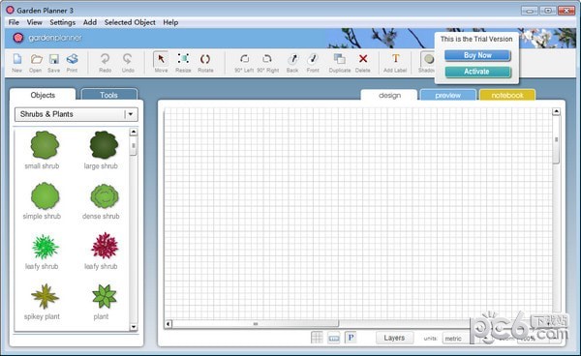
Task: Open the File menu
Action: click(x=14, y=22)
